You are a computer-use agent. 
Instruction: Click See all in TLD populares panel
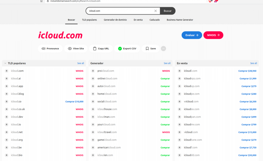(81, 63)
